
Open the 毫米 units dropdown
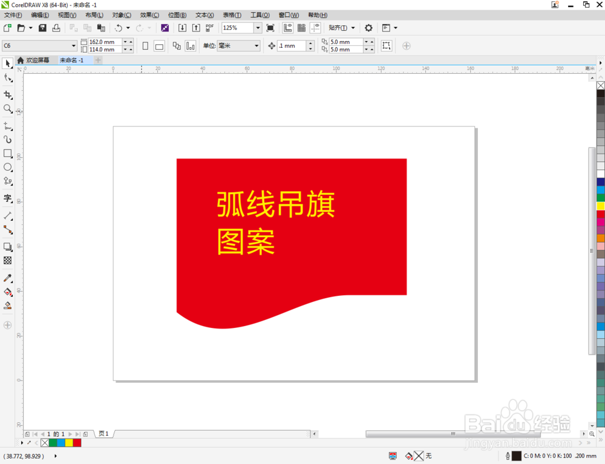pos(256,46)
